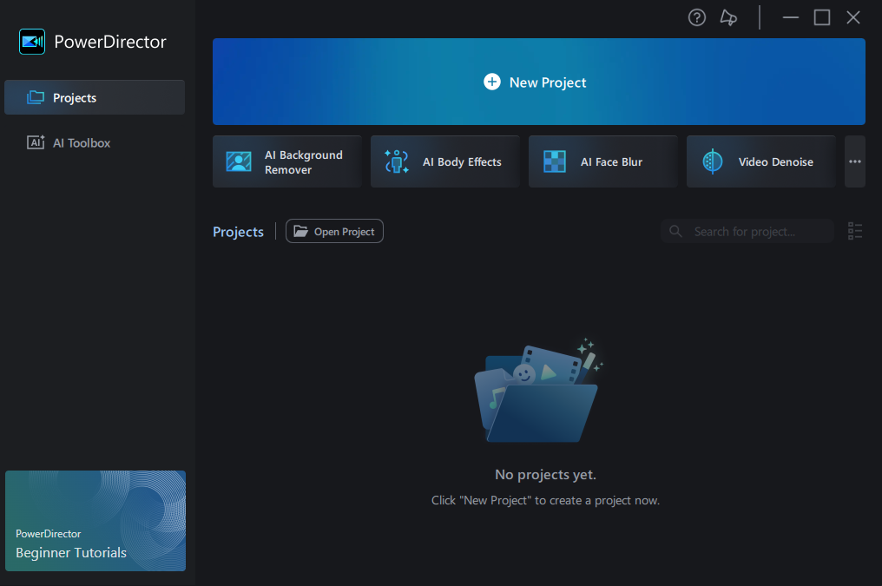Open the AI Toolbox sidebar tab
The height and width of the screenshot is (586, 882).
pyautogui.click(x=95, y=143)
